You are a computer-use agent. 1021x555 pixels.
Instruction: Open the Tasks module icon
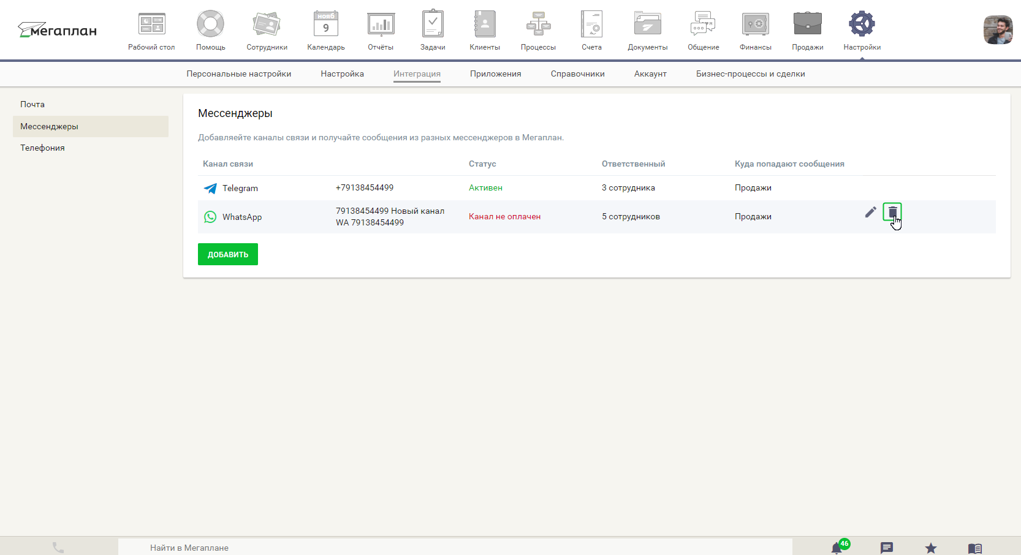pos(433,25)
